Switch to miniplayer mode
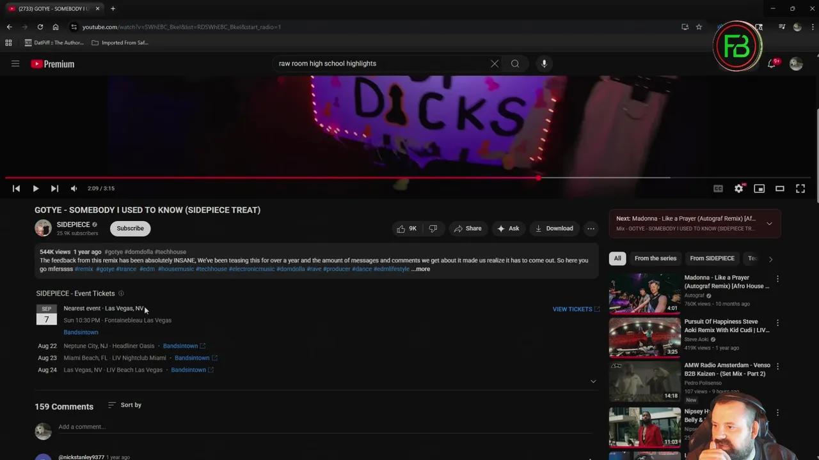Screen dimensions: 819x460 tap(759, 188)
